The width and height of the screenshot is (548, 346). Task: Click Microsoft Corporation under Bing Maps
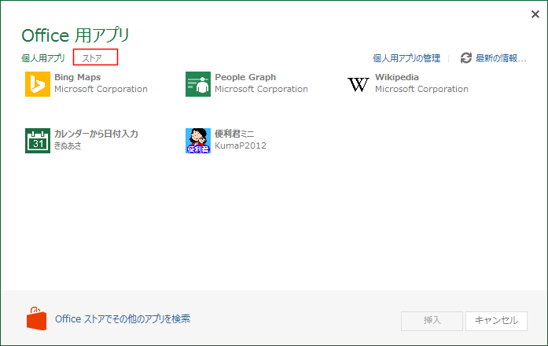point(101,89)
